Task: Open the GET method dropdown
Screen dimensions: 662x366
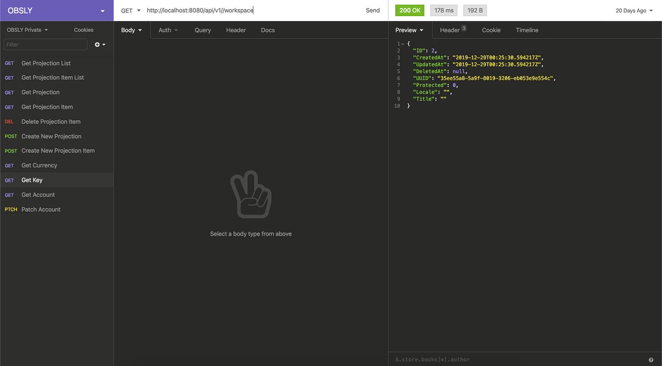Action: (131, 10)
